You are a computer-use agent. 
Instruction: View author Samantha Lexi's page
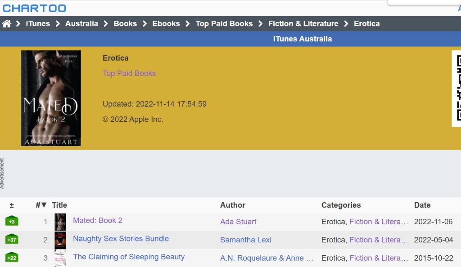click(245, 240)
